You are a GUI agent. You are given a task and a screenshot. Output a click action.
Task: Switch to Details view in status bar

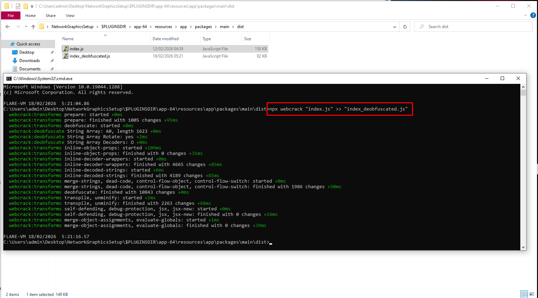coord(524,294)
